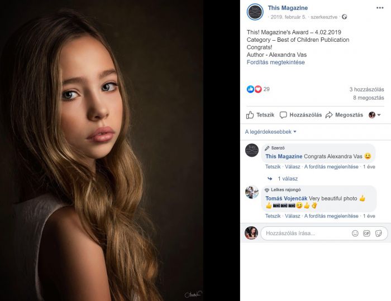This screenshot has width=391, height=301.
Task: Expand the A legérdekesebbek sorting dropdown
Action: [270, 132]
